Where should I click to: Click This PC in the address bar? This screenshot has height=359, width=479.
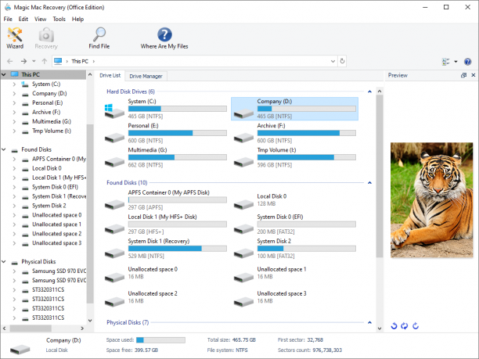pos(80,61)
